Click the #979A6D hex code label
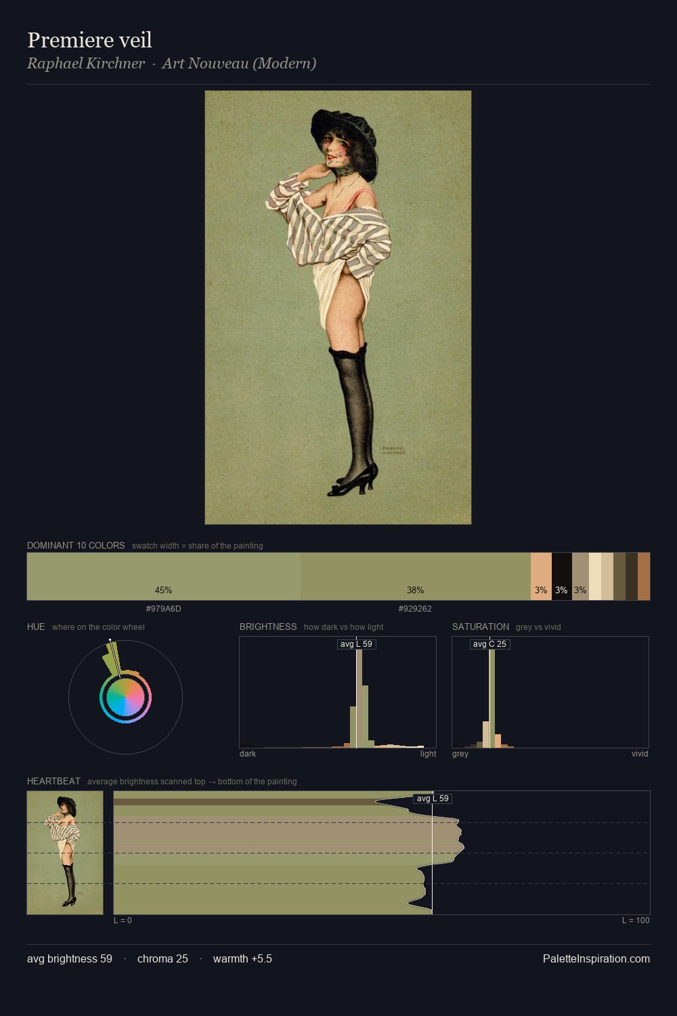This screenshot has width=677, height=1016. click(x=164, y=609)
